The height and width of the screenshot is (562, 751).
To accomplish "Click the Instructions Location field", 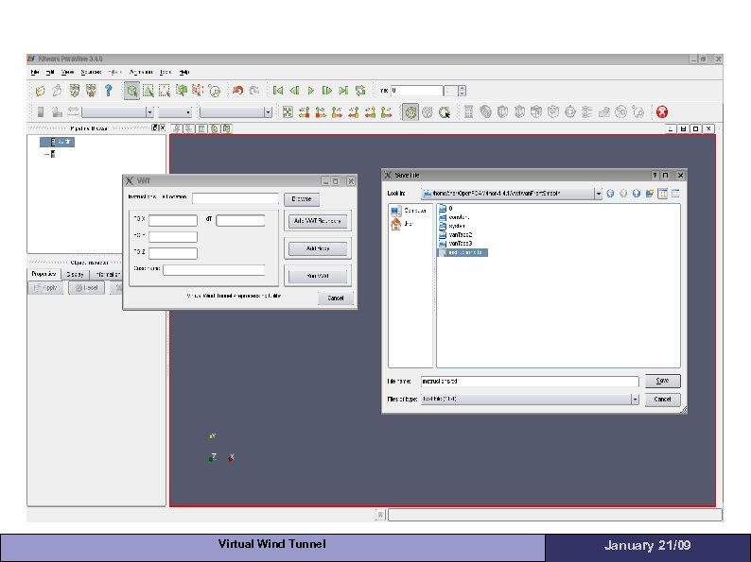I will tap(236, 198).
